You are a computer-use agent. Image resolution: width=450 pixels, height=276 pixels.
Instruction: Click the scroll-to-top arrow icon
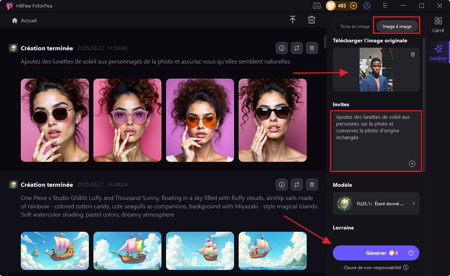click(292, 20)
